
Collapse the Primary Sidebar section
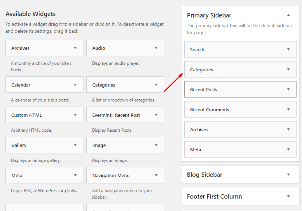tap(288, 15)
